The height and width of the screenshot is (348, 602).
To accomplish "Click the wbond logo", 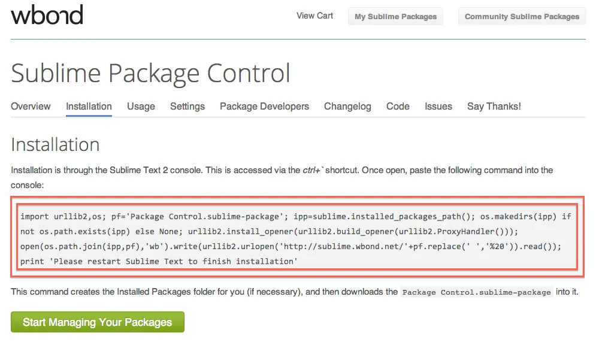I will click(x=47, y=15).
